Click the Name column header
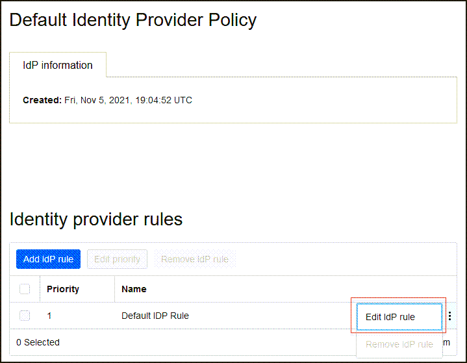Image resolution: width=467 pixels, height=363 pixels. (x=134, y=289)
